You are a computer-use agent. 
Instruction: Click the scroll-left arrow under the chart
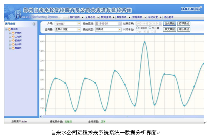pyautogui.click(x=41, y=116)
